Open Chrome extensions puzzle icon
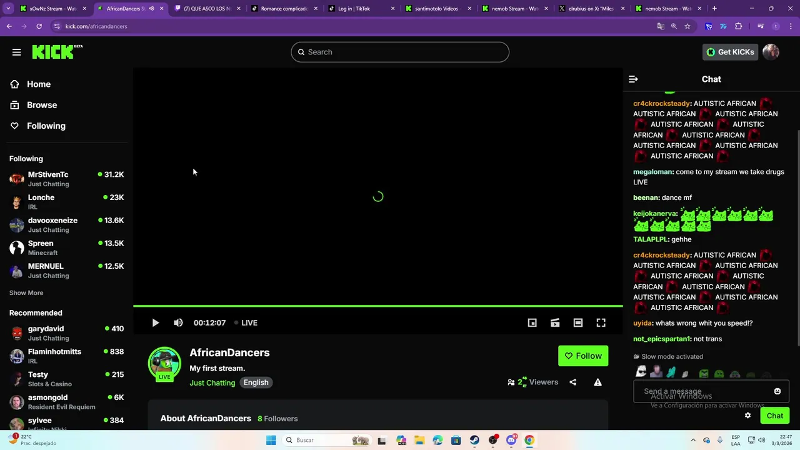This screenshot has height=450, width=800. 738,26
